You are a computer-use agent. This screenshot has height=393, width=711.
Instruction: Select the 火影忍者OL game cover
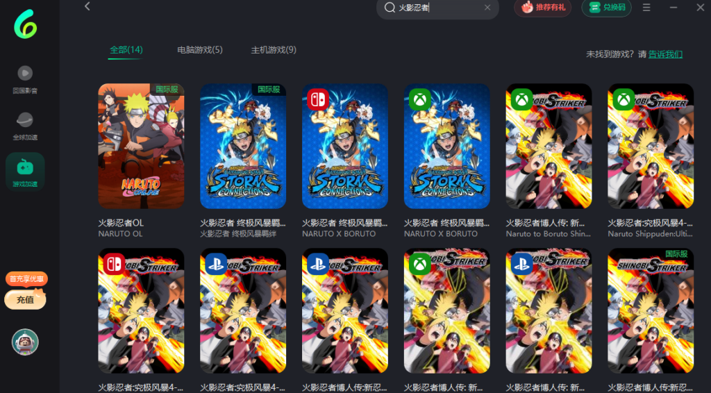point(141,146)
